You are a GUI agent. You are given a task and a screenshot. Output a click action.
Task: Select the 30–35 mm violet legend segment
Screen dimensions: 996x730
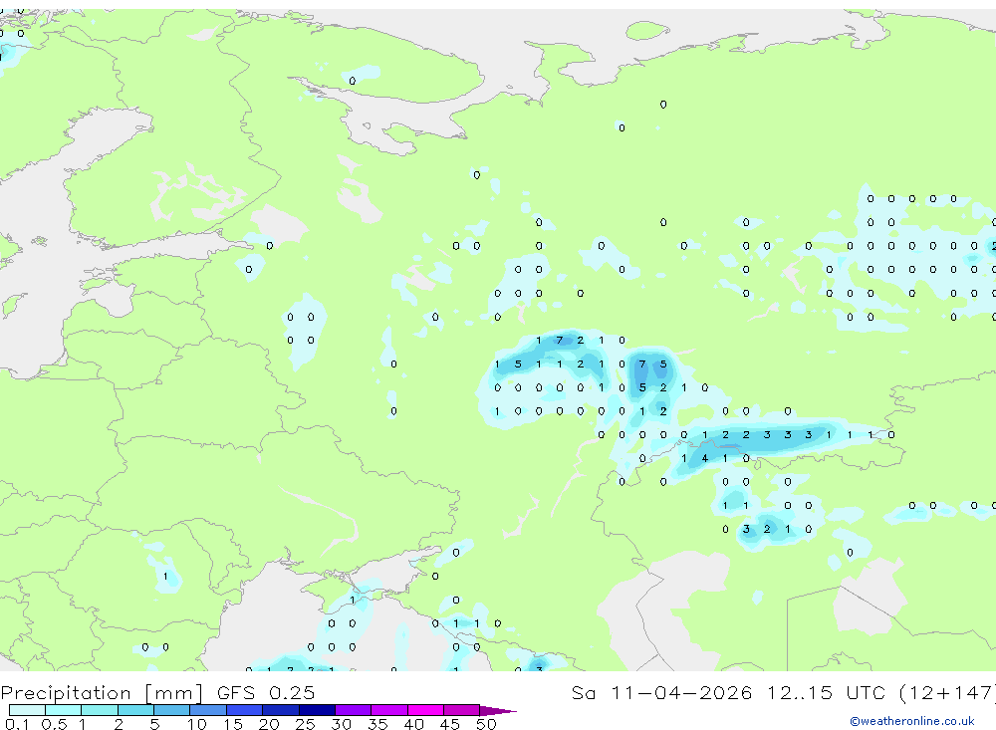coord(354,710)
